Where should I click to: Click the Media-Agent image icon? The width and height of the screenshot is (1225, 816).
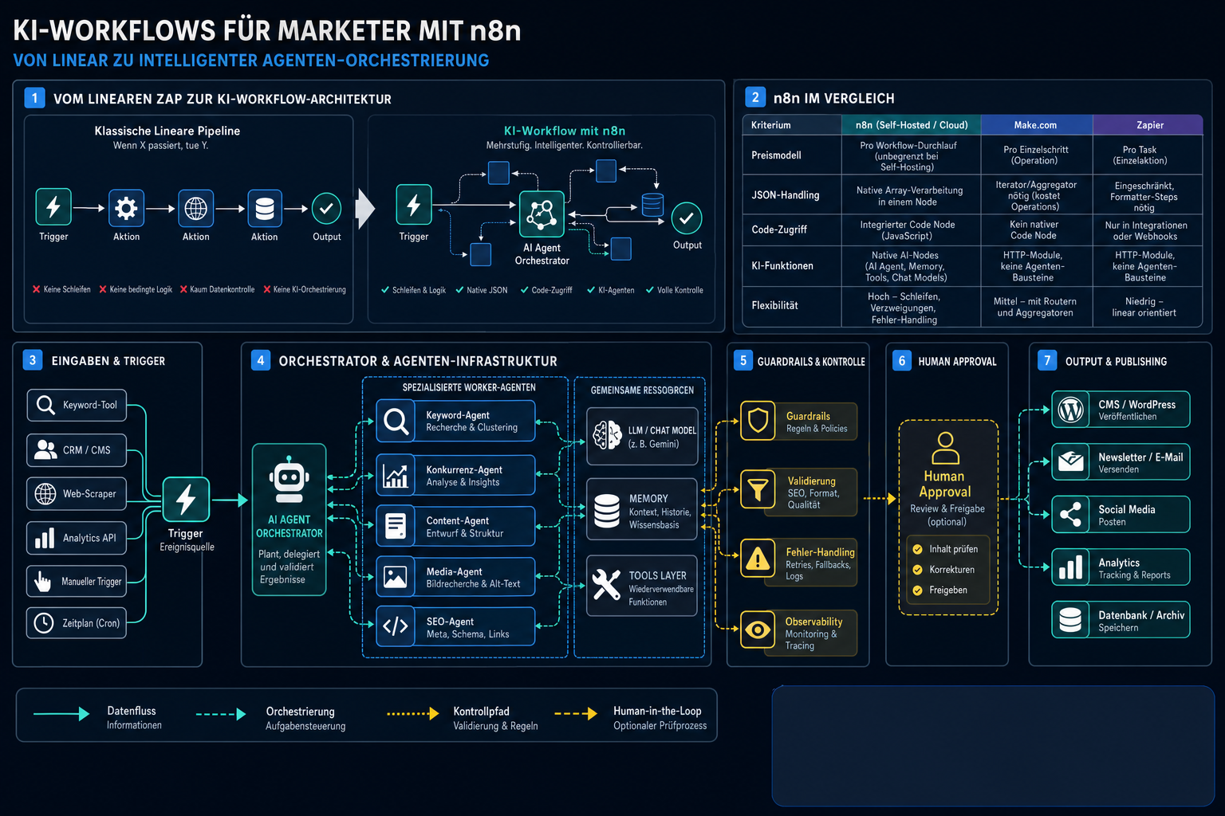tap(396, 577)
